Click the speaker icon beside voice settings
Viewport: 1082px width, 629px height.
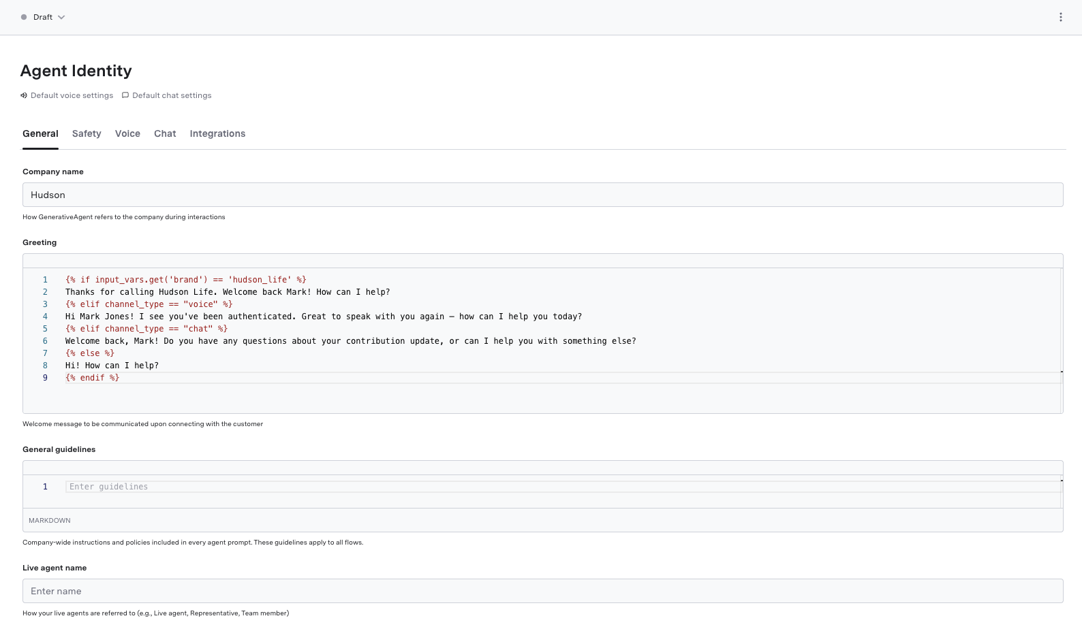pos(24,95)
